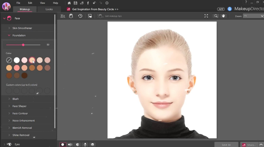Open the Help question mark icon
The height and width of the screenshot is (147, 264).
click(246, 2)
